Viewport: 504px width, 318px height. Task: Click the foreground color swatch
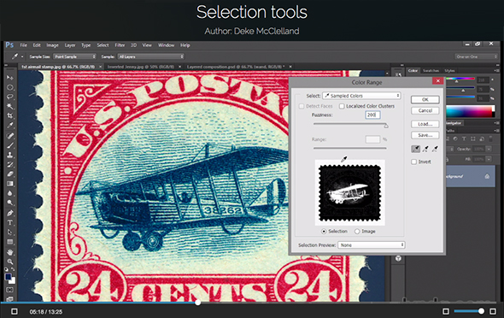coord(9,277)
